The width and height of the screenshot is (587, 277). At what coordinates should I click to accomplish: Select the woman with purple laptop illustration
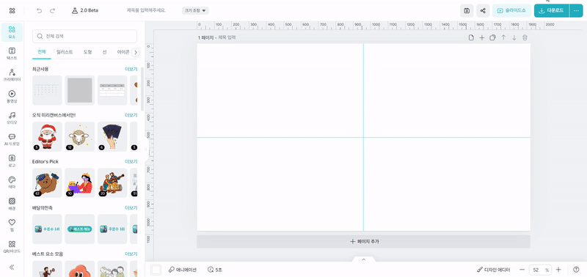click(x=80, y=182)
